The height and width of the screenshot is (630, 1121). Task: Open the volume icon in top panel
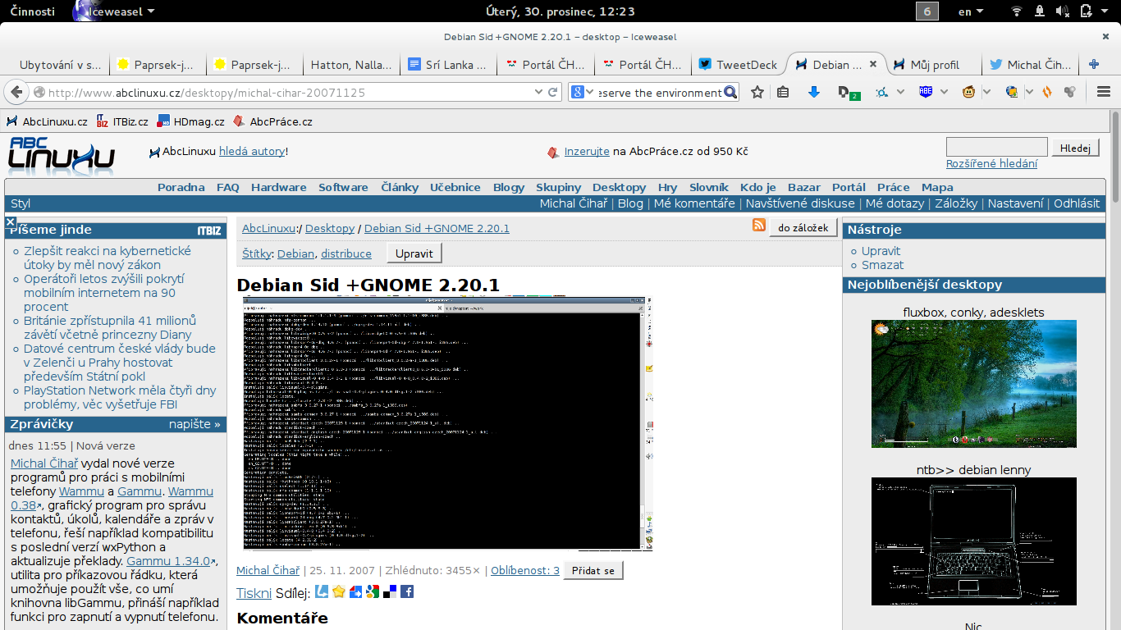tap(1064, 11)
